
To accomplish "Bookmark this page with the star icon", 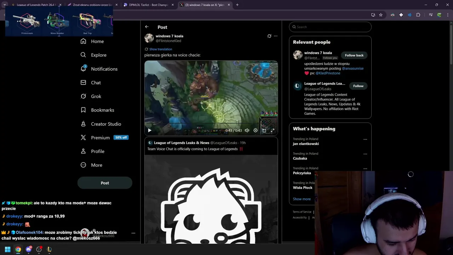I will [381, 15].
